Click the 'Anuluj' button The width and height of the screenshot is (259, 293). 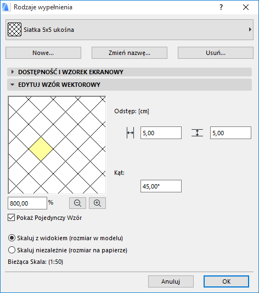(x=171, y=281)
